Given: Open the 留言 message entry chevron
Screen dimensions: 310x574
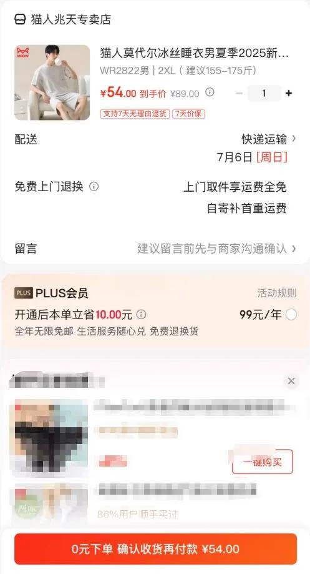Looking at the screenshot, I should pos(294,249).
